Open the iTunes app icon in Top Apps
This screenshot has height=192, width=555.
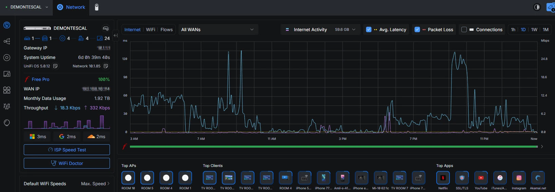[500, 178]
